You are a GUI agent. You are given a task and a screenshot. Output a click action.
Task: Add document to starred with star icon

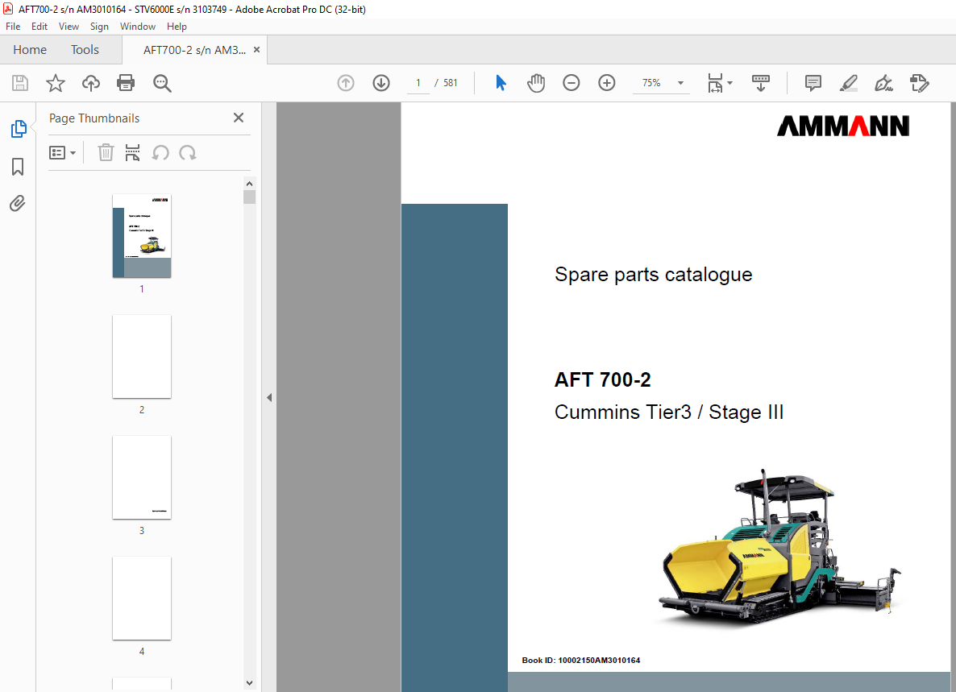pyautogui.click(x=56, y=83)
